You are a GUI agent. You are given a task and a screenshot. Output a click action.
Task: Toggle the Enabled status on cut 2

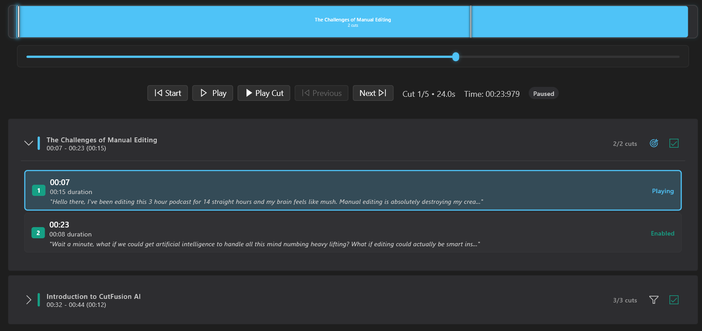click(662, 233)
